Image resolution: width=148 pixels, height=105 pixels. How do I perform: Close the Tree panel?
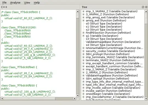146,7
